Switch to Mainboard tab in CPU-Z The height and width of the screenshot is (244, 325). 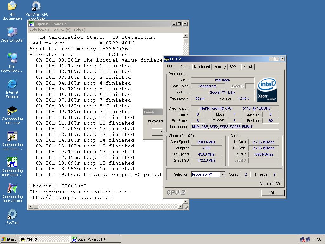(x=202, y=67)
